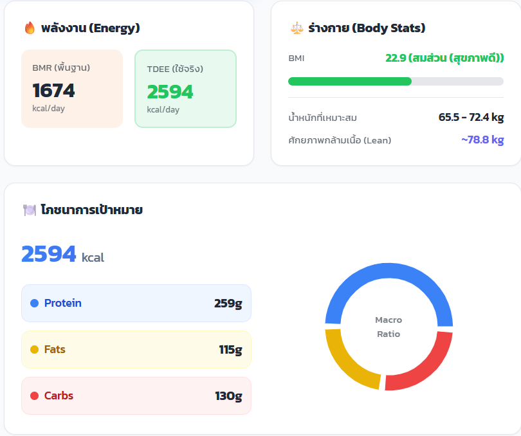Select the Carbs 130g row
This screenshot has height=436, width=521.
click(136, 396)
